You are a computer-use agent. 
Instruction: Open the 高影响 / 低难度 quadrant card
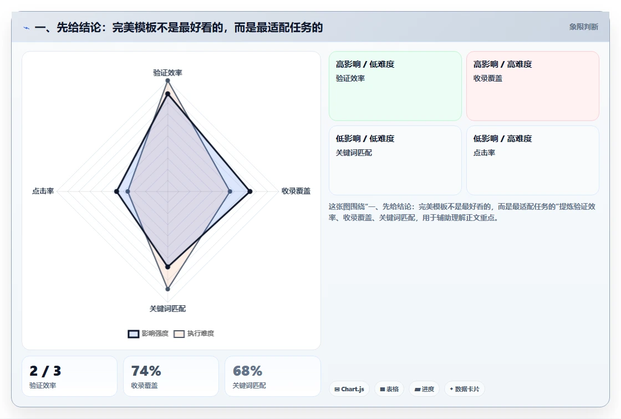(x=395, y=85)
